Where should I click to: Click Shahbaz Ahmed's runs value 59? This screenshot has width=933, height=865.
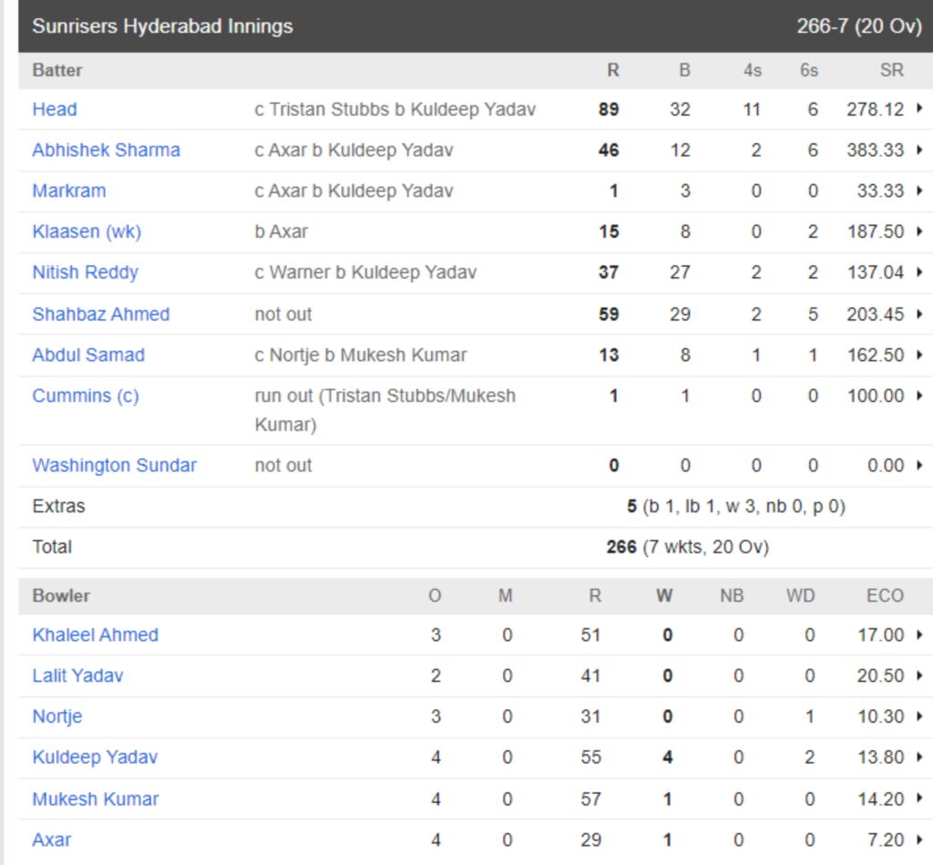pos(609,314)
